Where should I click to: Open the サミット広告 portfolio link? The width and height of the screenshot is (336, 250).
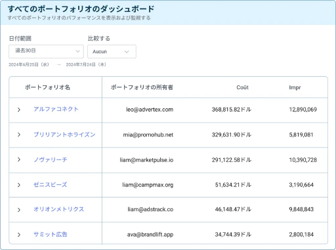(51, 234)
